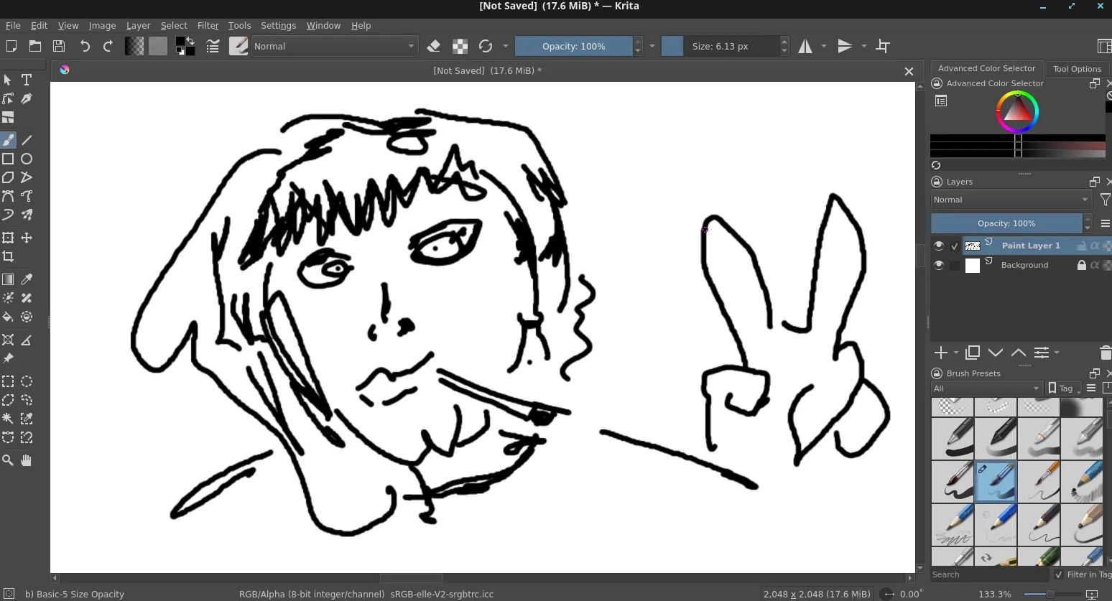Open the Filter menu

(x=208, y=25)
